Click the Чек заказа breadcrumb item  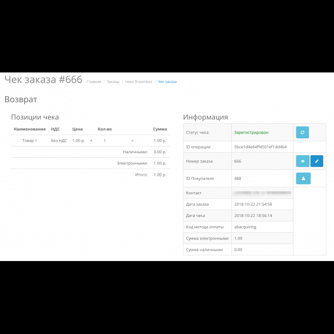[x=167, y=82]
